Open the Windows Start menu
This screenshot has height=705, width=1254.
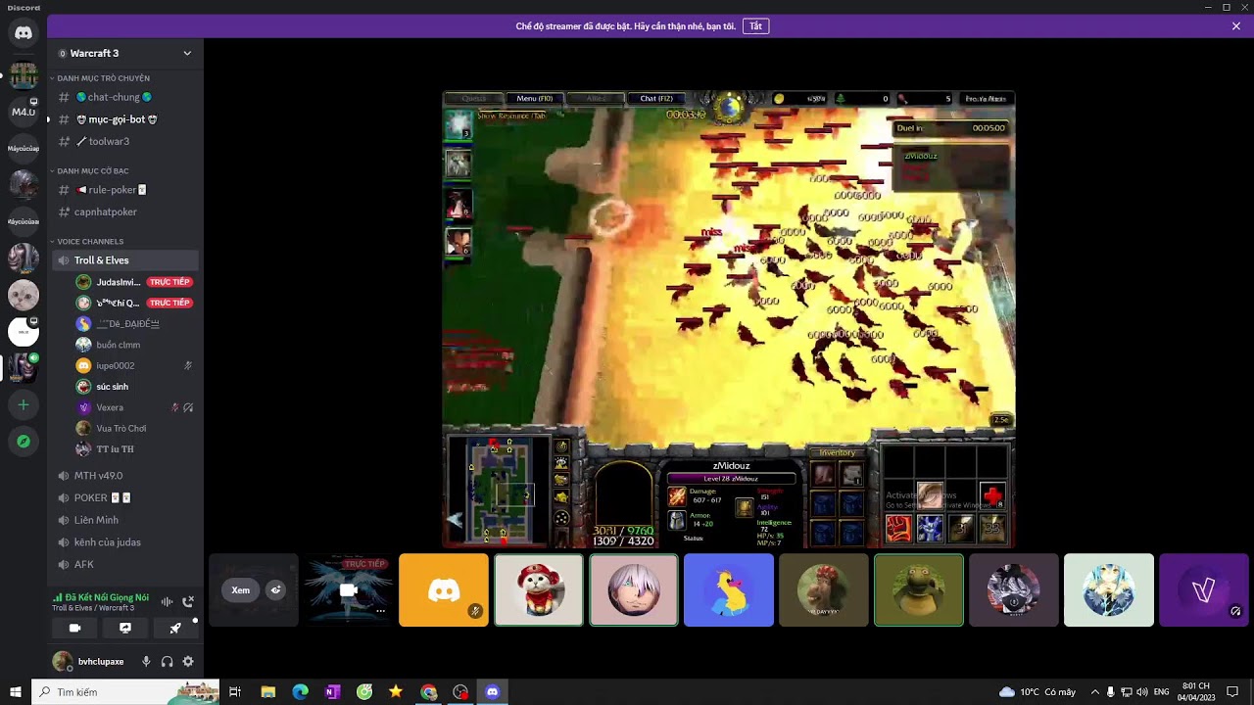coord(15,692)
